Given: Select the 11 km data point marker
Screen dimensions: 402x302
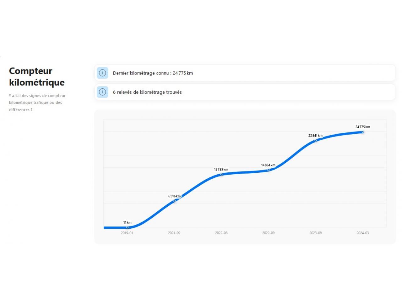Looking at the screenshot, I should [127, 227].
